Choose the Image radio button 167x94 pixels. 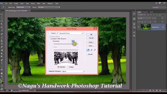coord(68,67)
